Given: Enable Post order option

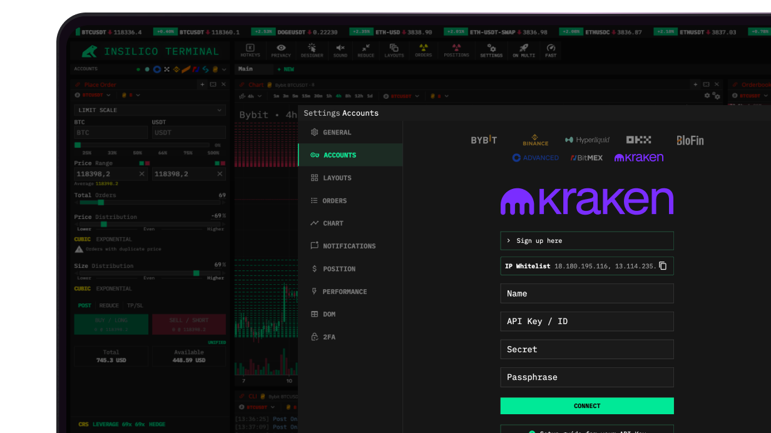Looking at the screenshot, I should tap(84, 305).
